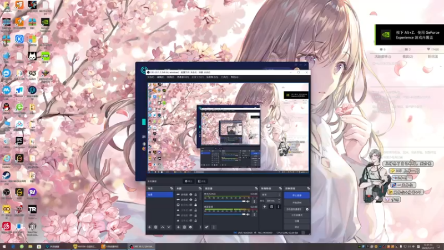Add a transition with the plus icon in Scene Transitions
Screen dimensions: 444x250
pyautogui.click(x=265, y=207)
